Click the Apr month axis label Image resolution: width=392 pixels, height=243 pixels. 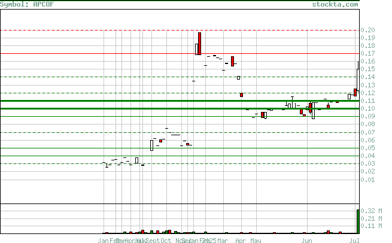(241, 241)
